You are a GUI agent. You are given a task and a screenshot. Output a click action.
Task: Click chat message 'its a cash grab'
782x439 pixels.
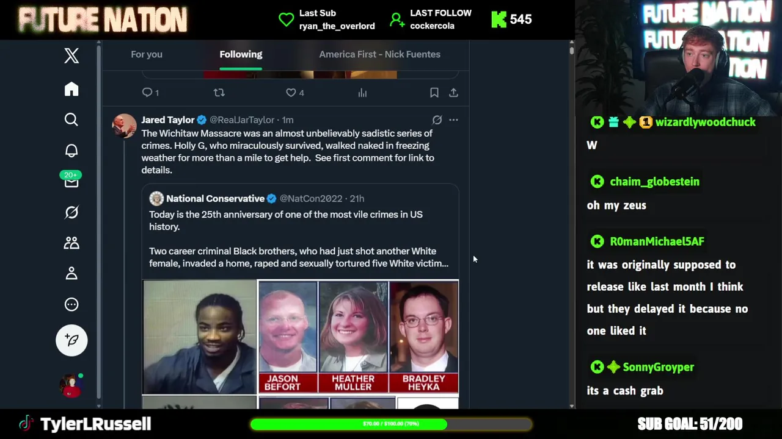pyautogui.click(x=625, y=391)
